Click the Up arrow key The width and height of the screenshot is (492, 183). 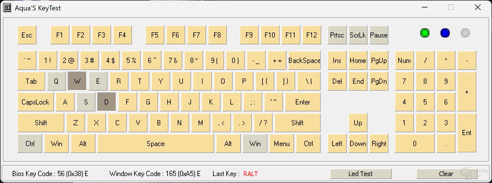358,123
